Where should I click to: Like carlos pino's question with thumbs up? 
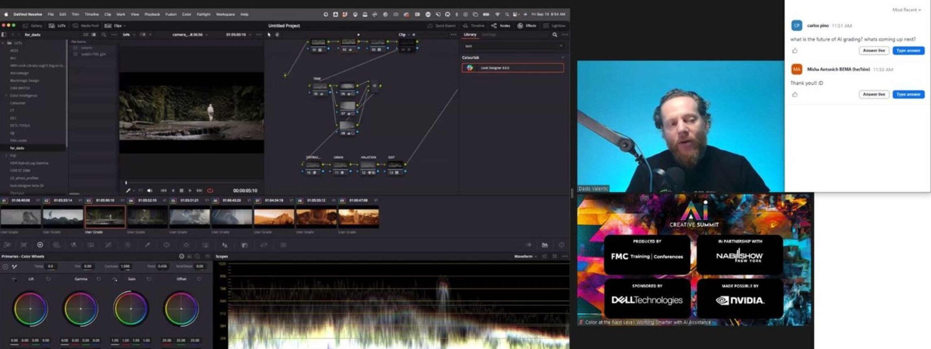click(x=795, y=51)
